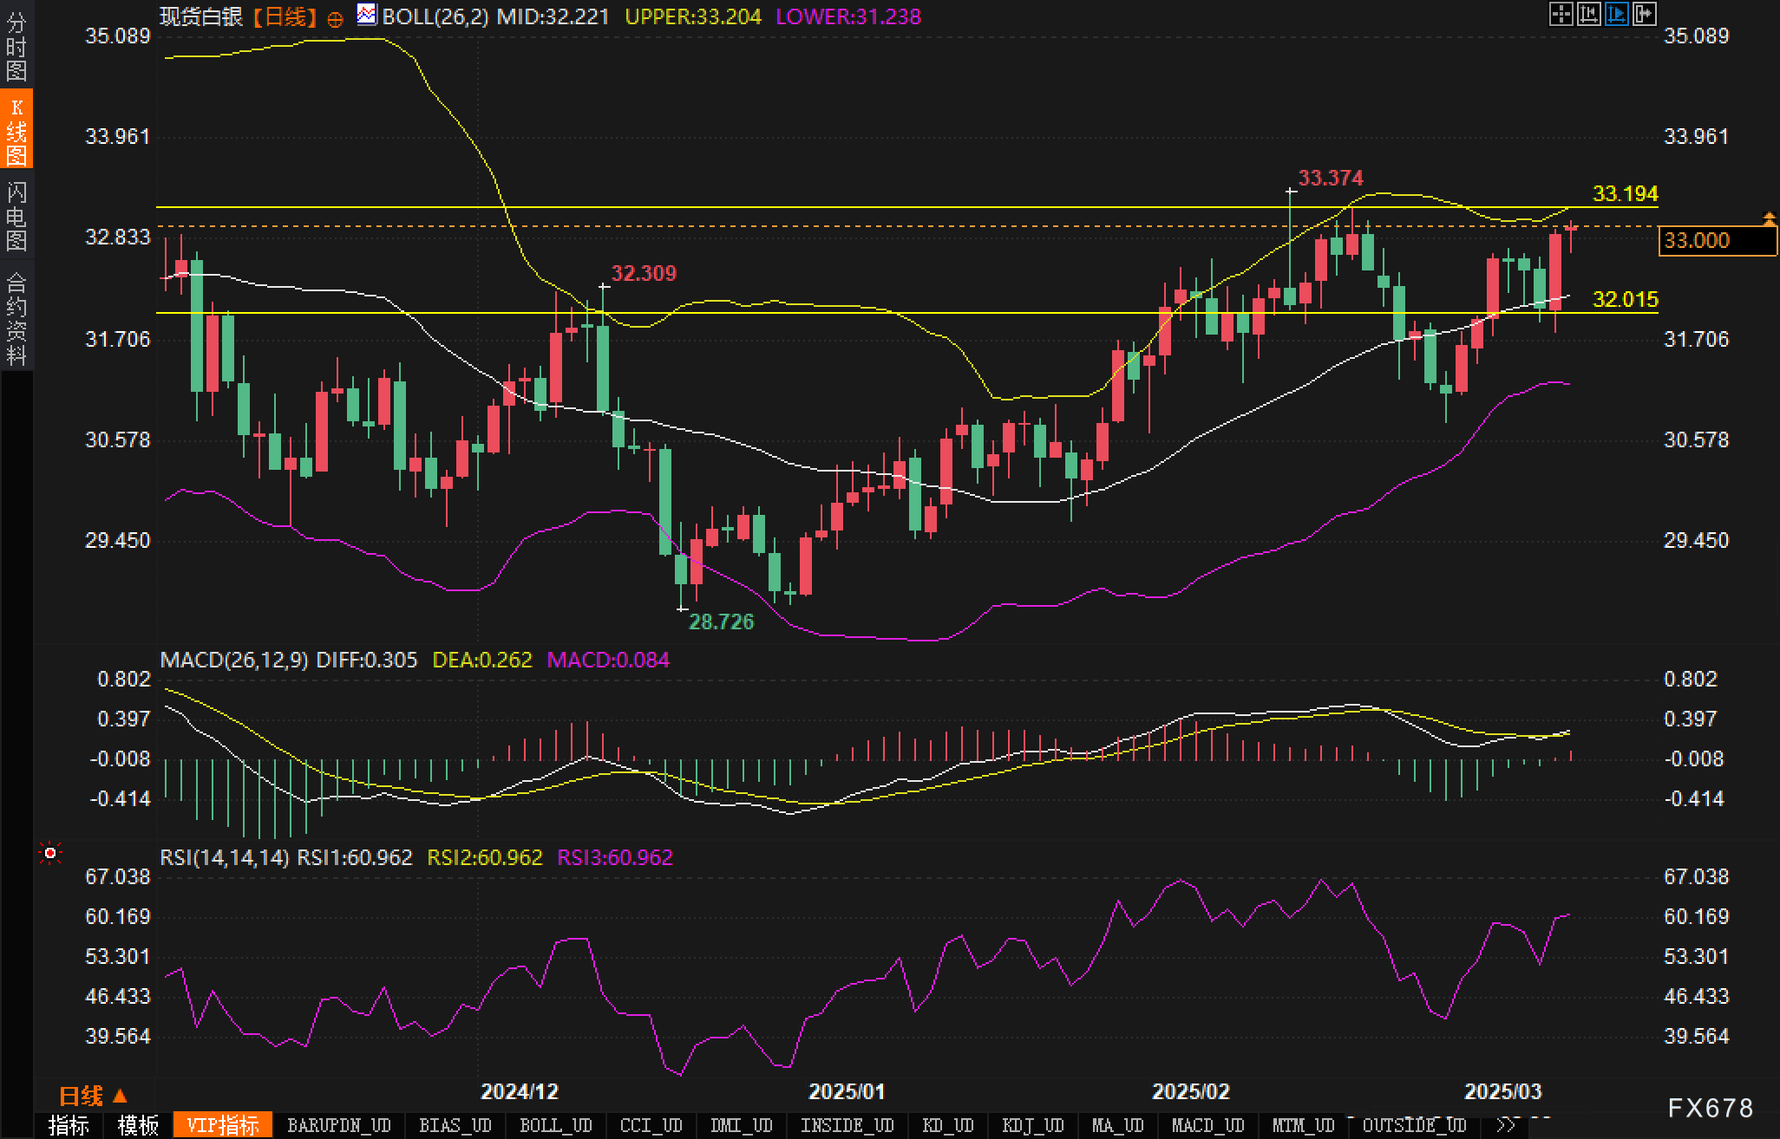Click the gray axis-chart icon beside the crosshair
This screenshot has width=1780, height=1139.
[1588, 14]
